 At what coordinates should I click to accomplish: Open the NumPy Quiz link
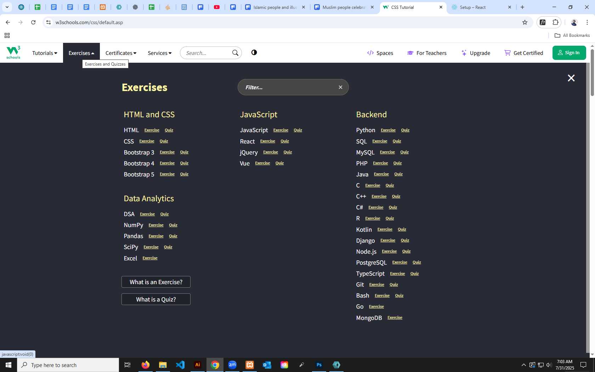click(x=173, y=225)
